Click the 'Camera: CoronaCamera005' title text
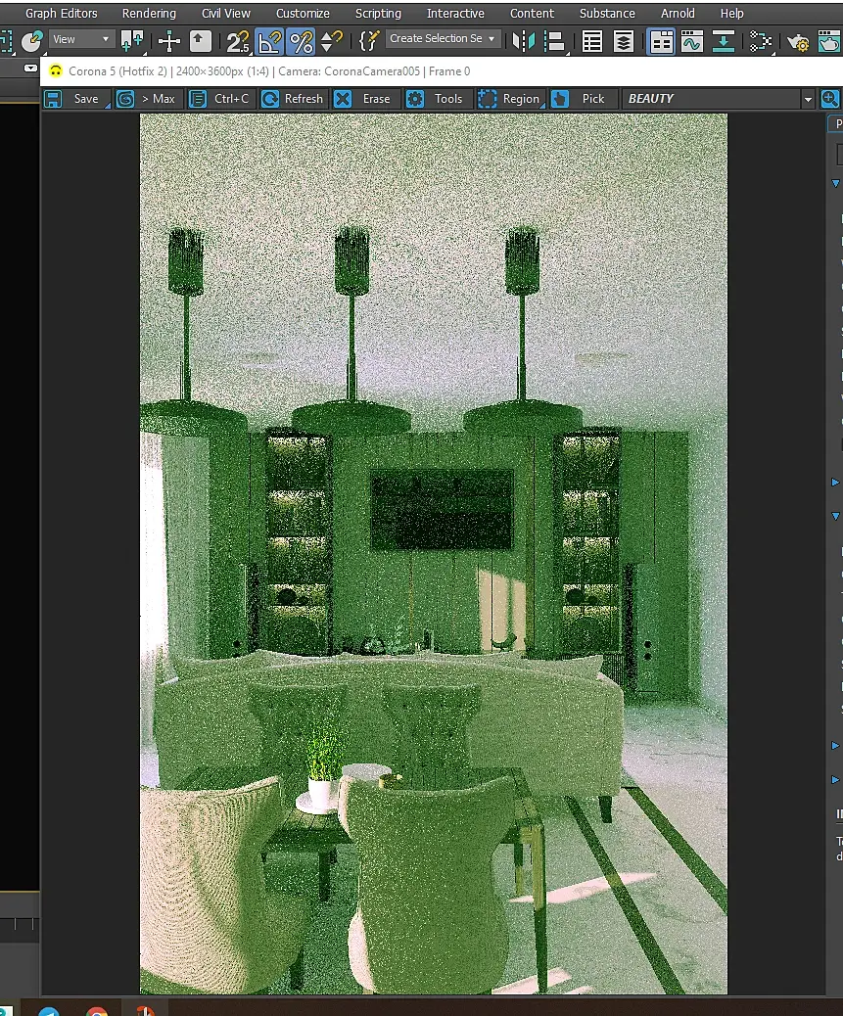 point(350,71)
